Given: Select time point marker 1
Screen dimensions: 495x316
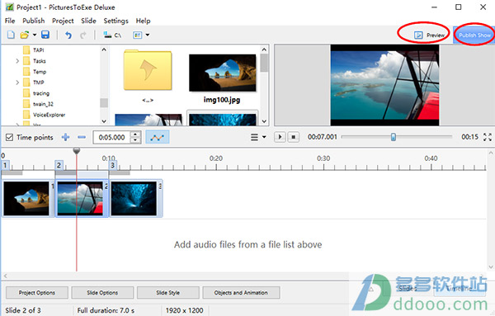Looking at the screenshot, I should coord(6,165).
